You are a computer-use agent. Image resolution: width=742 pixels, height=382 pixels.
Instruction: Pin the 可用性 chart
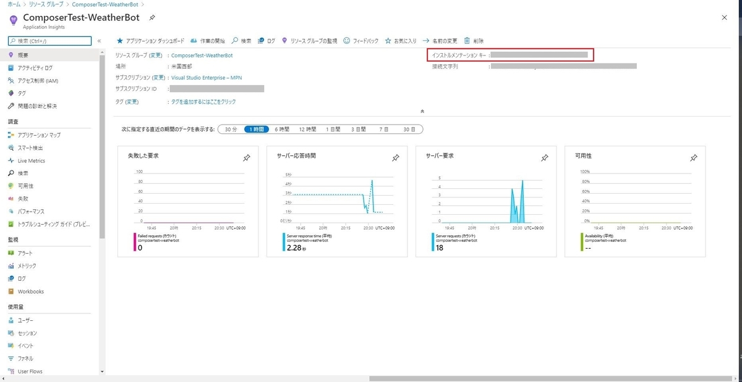(x=694, y=159)
